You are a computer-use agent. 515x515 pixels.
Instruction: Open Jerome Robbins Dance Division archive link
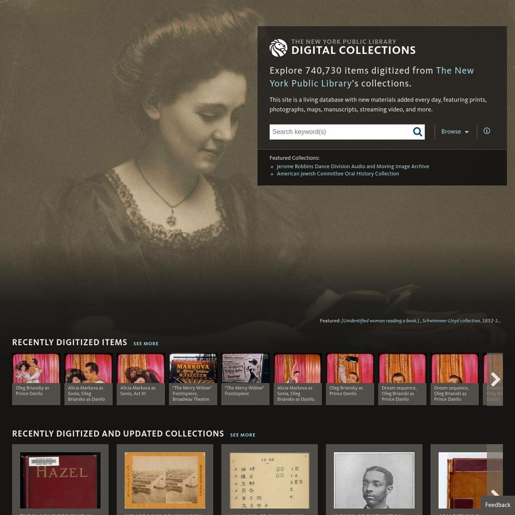353,166
